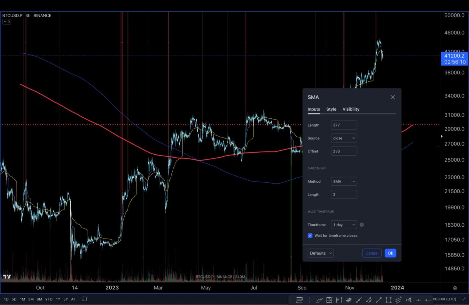Choose the rectangle shape drawing tool

click(x=388, y=300)
